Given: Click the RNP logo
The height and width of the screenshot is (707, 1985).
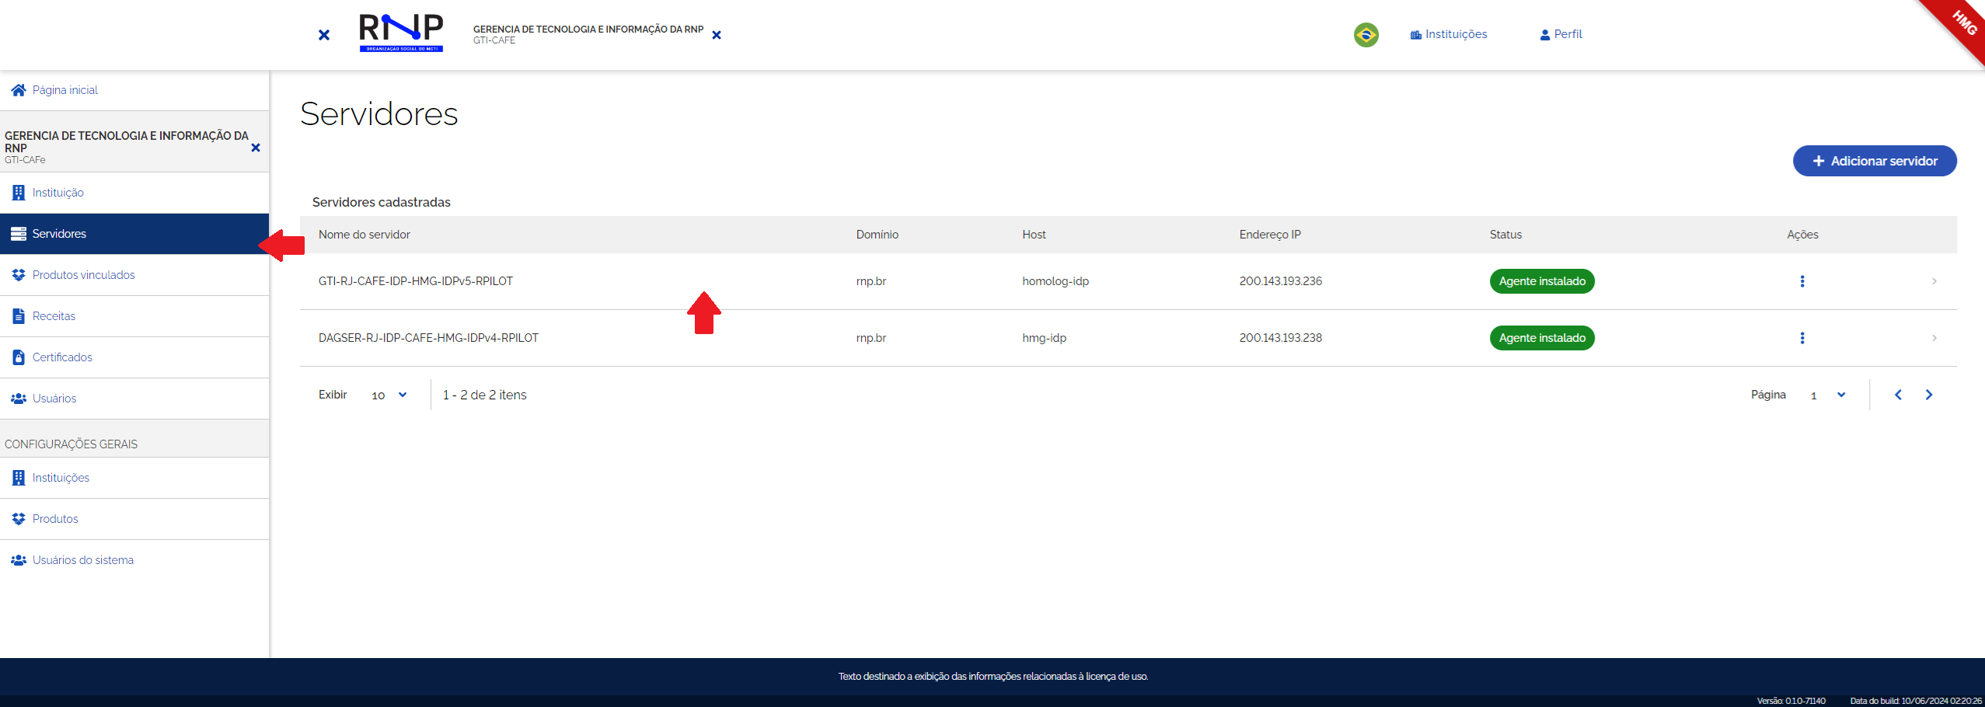Looking at the screenshot, I should click(x=401, y=33).
